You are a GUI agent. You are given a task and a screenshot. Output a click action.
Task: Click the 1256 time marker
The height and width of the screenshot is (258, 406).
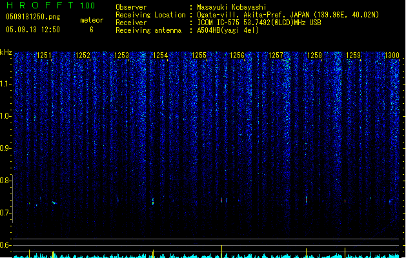[x=237, y=55]
